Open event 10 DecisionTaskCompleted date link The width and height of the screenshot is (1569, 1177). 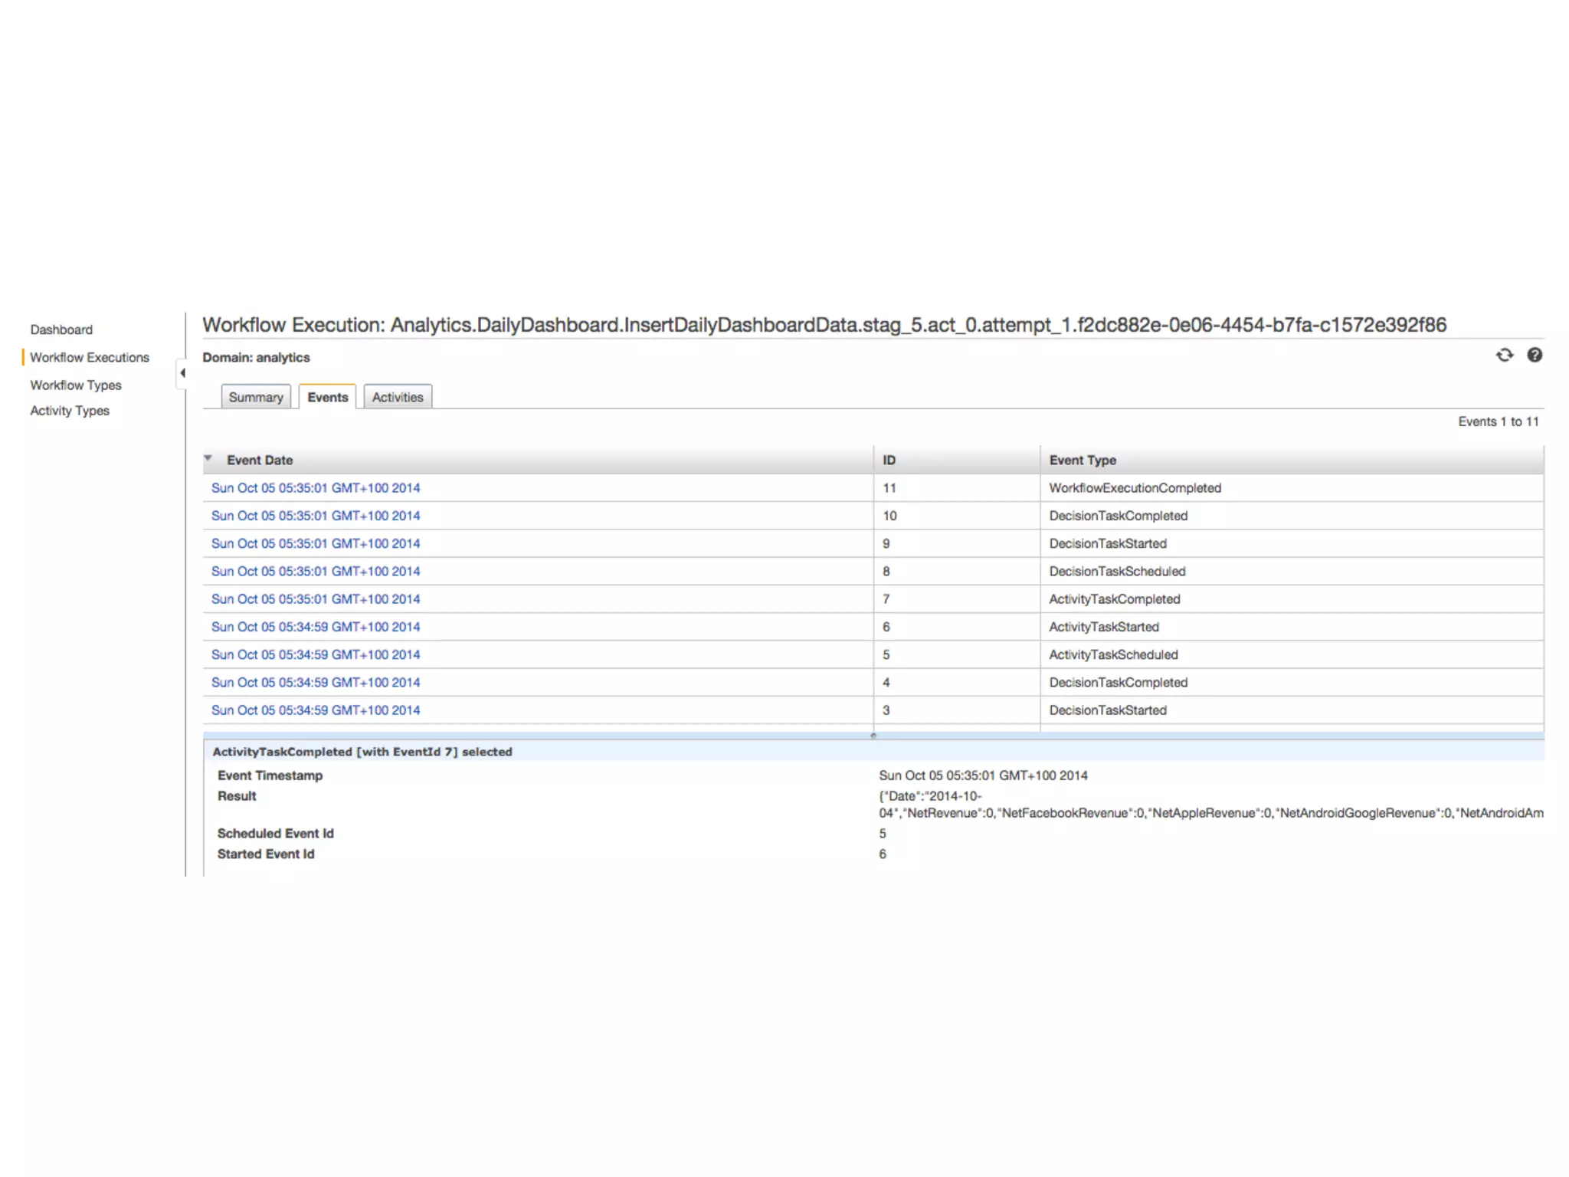coord(315,516)
